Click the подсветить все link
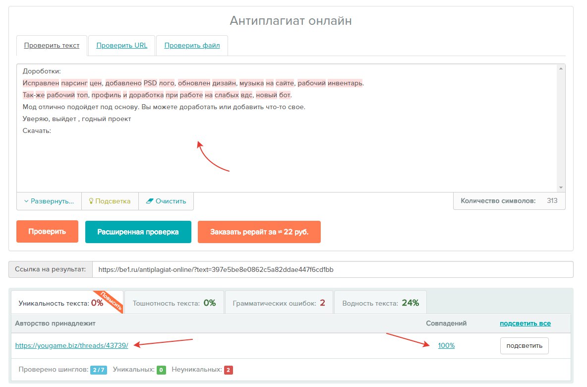Screen dimensions: 587x387 coord(525,323)
